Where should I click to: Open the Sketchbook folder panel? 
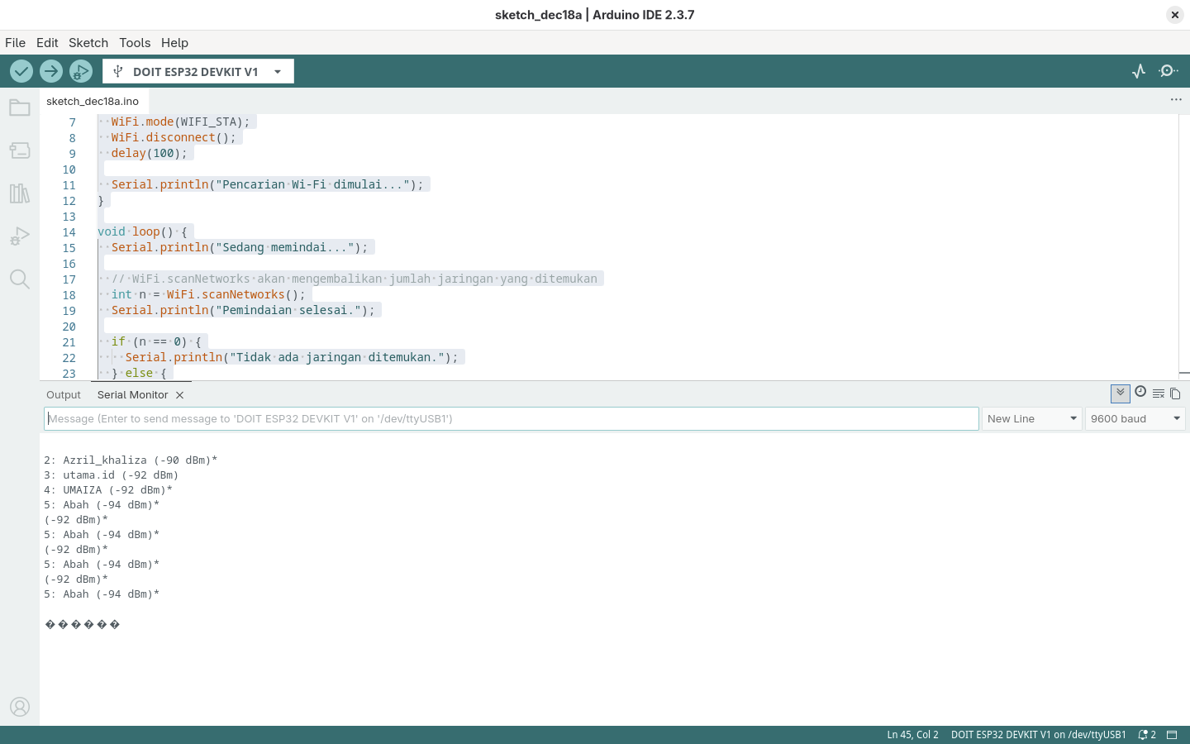pos(20,107)
